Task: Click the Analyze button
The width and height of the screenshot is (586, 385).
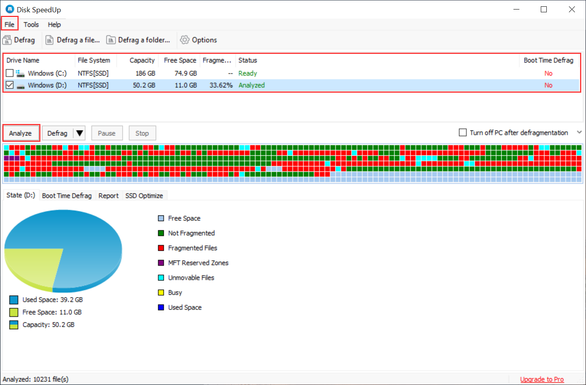Action: point(21,133)
